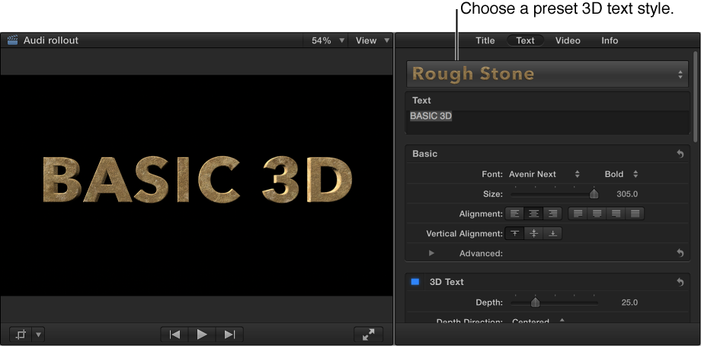Align text center

534,213
